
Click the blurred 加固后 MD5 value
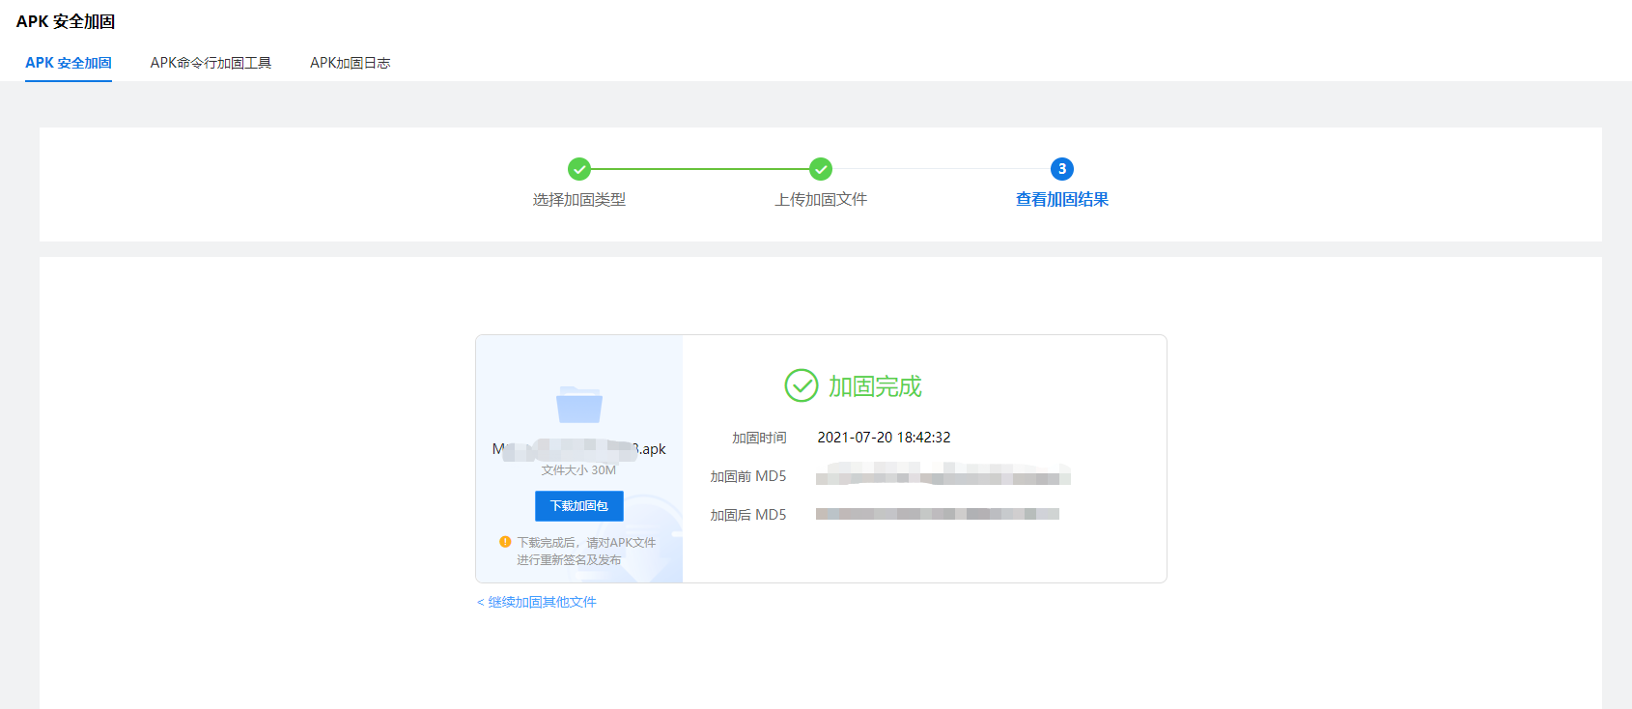(x=937, y=514)
